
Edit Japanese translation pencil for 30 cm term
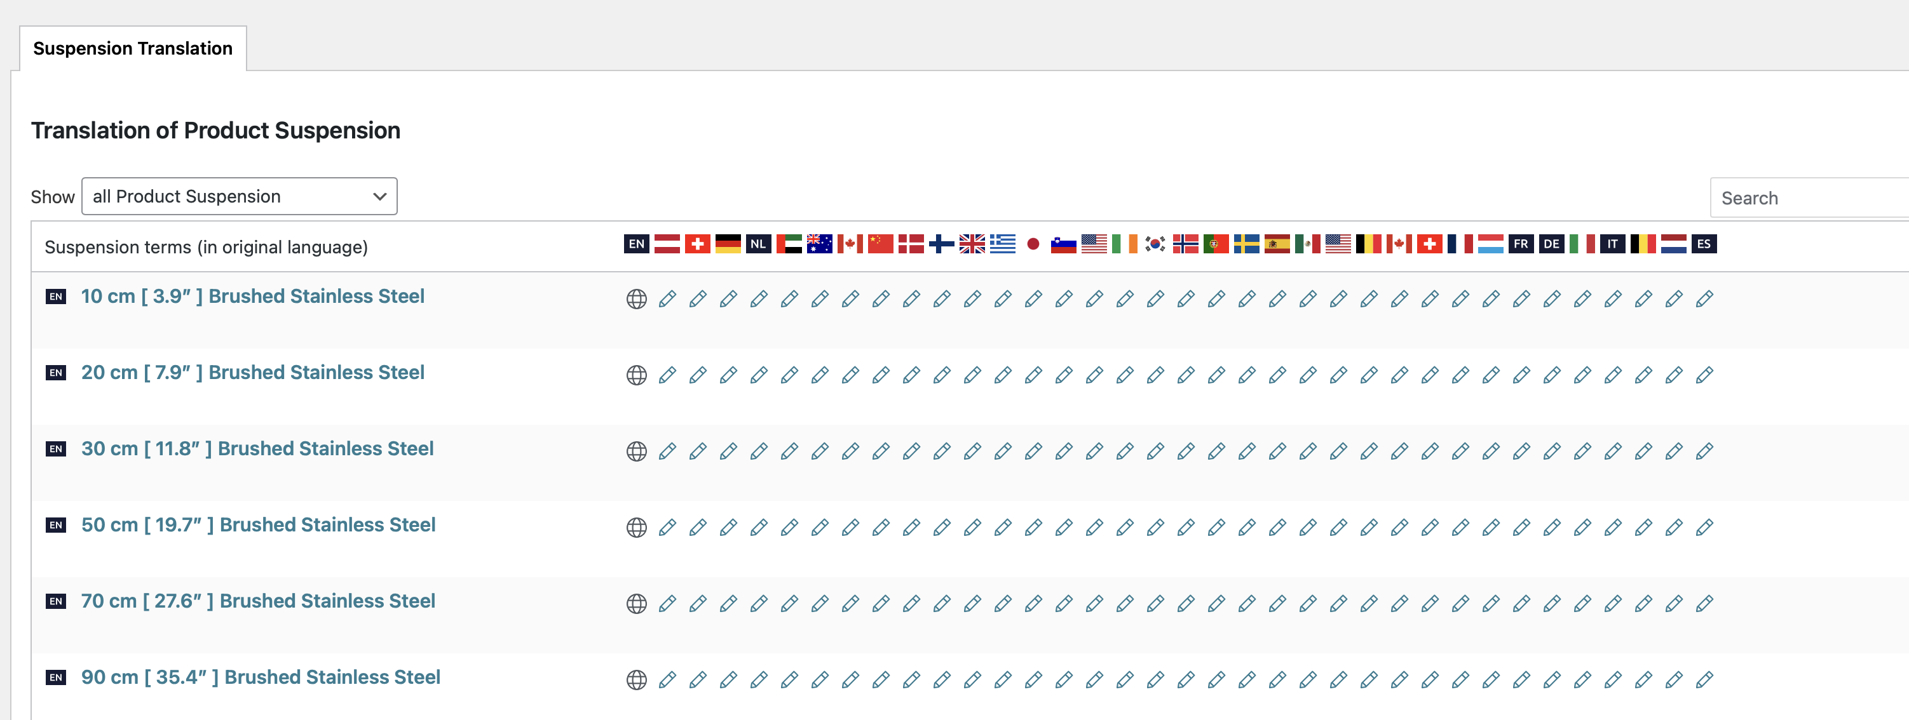[1033, 451]
